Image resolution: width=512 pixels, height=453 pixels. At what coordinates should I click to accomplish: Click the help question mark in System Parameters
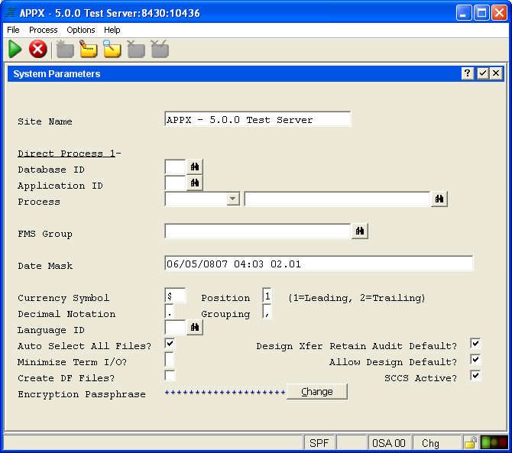(x=468, y=73)
